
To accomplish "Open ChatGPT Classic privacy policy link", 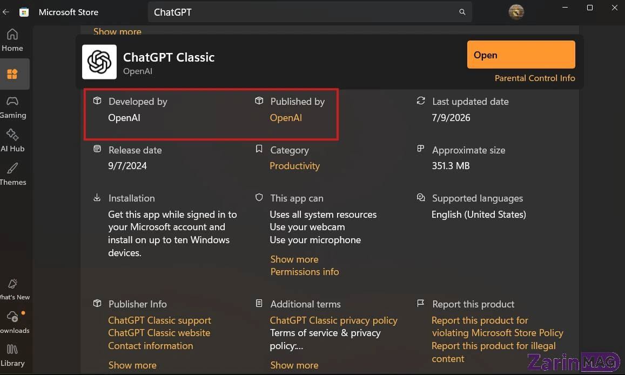I will tap(334, 320).
